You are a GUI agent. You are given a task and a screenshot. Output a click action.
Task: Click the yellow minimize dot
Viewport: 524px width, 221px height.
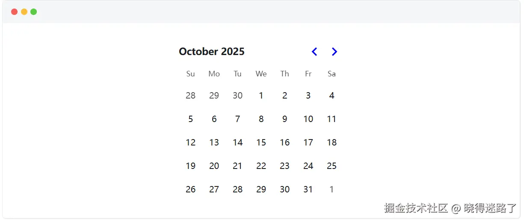(x=24, y=12)
